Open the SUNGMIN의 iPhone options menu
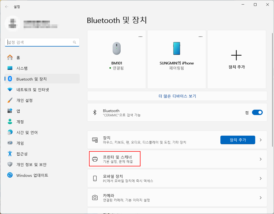This screenshot has height=214, width=274. (x=200, y=36)
